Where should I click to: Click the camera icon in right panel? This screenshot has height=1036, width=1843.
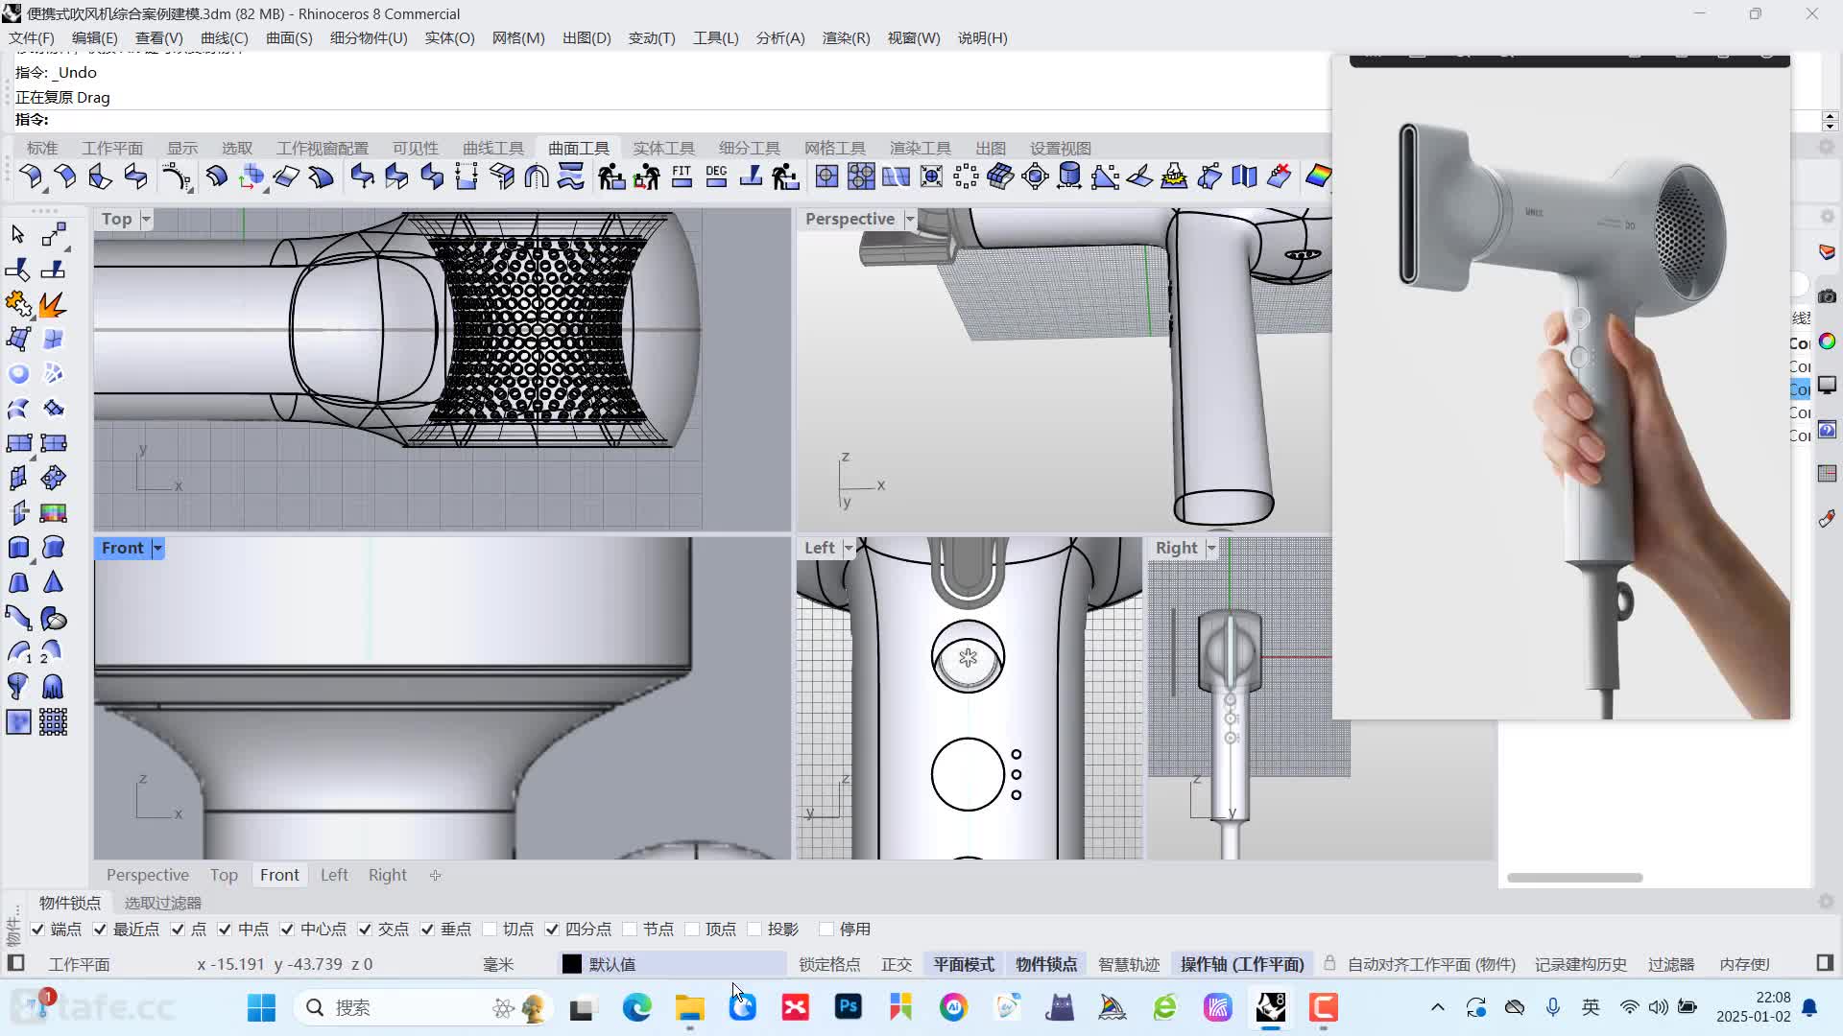point(1827,296)
